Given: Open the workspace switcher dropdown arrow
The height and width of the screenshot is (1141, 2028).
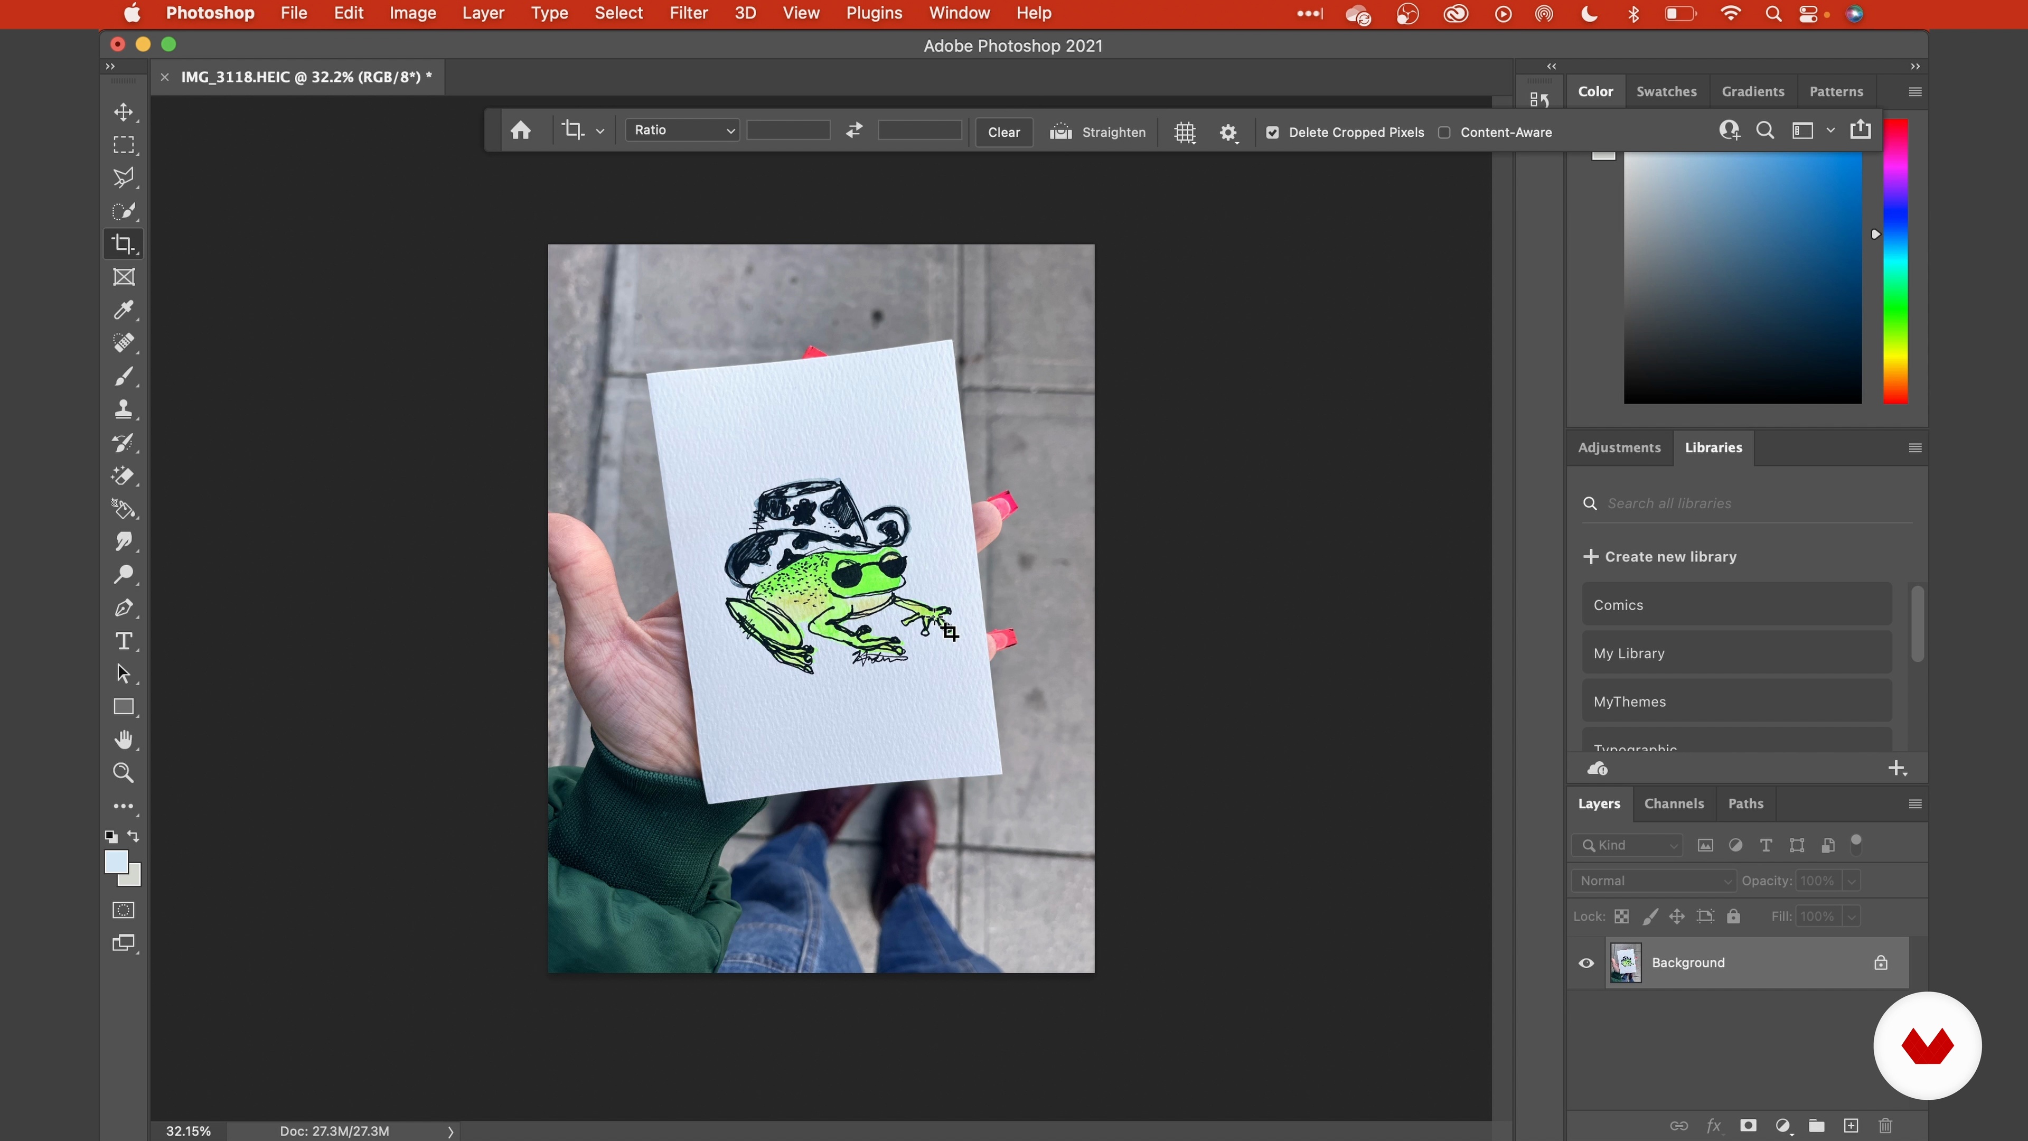Looking at the screenshot, I should click(x=1830, y=130).
